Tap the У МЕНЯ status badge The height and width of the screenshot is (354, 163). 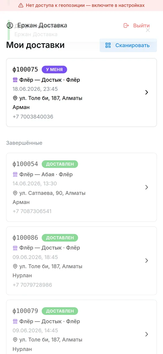[x=54, y=69]
